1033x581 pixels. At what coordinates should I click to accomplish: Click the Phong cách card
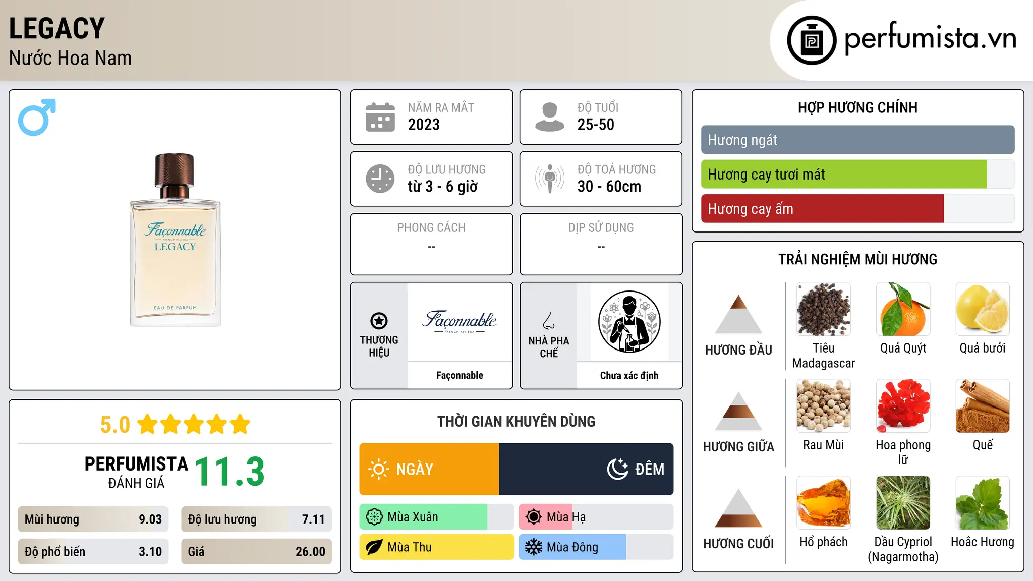pos(431,244)
